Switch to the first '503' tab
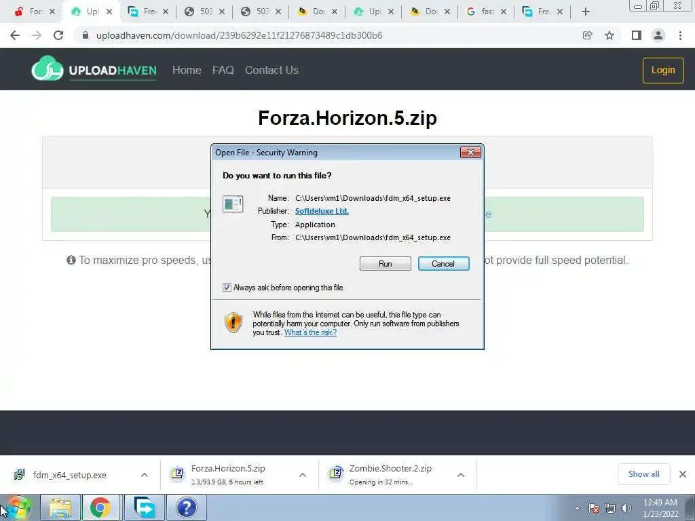The image size is (695, 521). [x=204, y=12]
